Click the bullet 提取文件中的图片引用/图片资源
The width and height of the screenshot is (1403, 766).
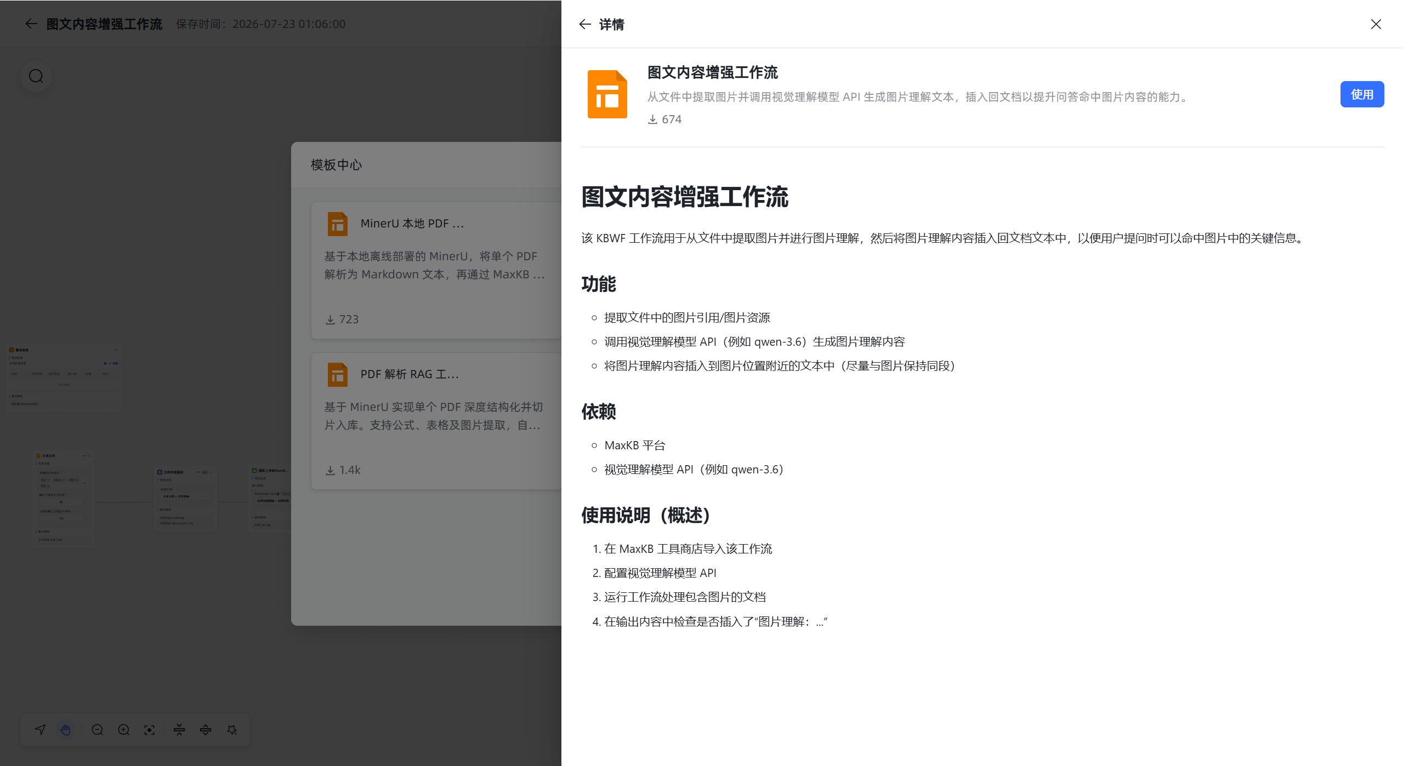pyautogui.click(x=687, y=318)
